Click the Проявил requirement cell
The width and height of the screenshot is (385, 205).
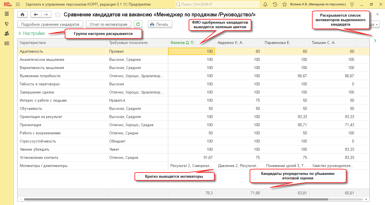point(137,52)
